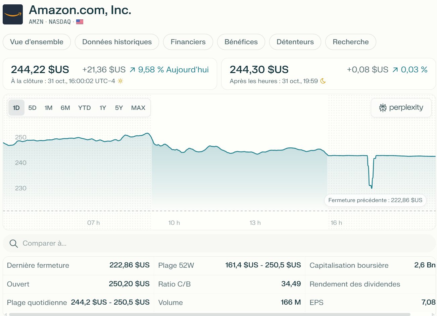This screenshot has height=316, width=437.
Task: Select the 5Y timeframe
Action: pos(118,108)
